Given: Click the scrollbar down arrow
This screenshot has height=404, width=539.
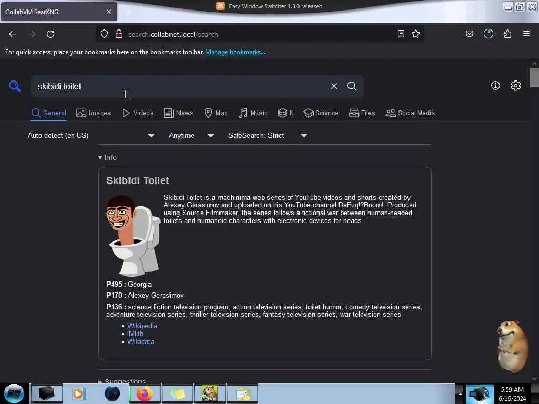Looking at the screenshot, I should point(534,379).
